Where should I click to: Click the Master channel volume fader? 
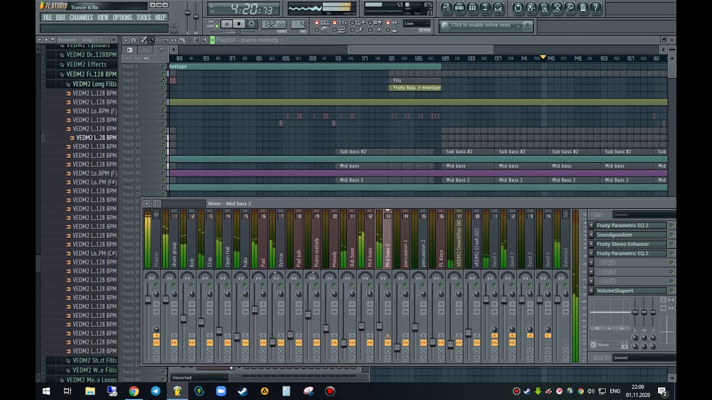click(148, 300)
